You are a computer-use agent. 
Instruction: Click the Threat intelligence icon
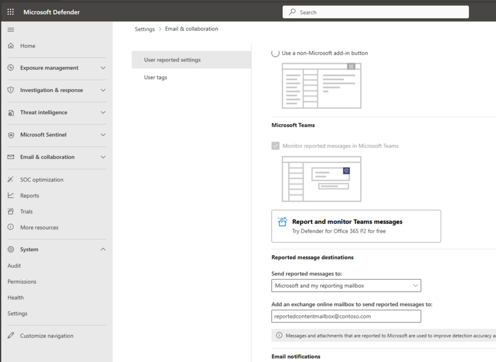point(11,112)
